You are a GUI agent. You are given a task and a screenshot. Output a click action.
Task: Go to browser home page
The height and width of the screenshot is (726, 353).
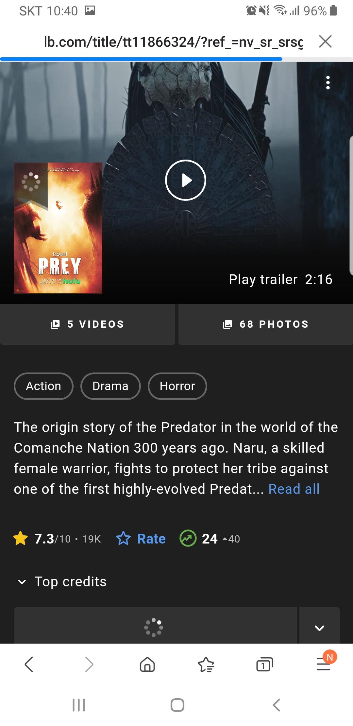[147, 665]
